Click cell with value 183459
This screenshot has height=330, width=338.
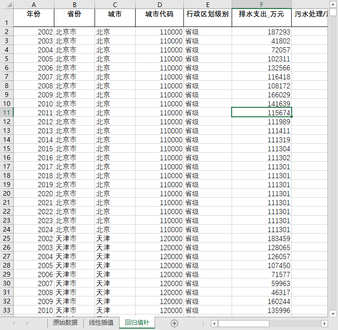261,238
